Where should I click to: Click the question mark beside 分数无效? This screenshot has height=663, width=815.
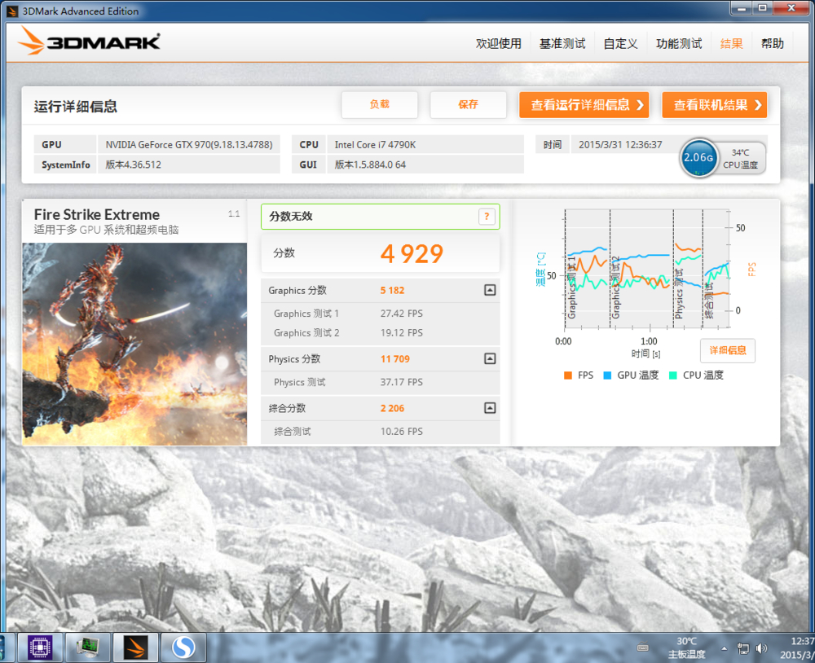(487, 217)
